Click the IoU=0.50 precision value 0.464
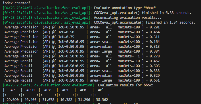 154,32
